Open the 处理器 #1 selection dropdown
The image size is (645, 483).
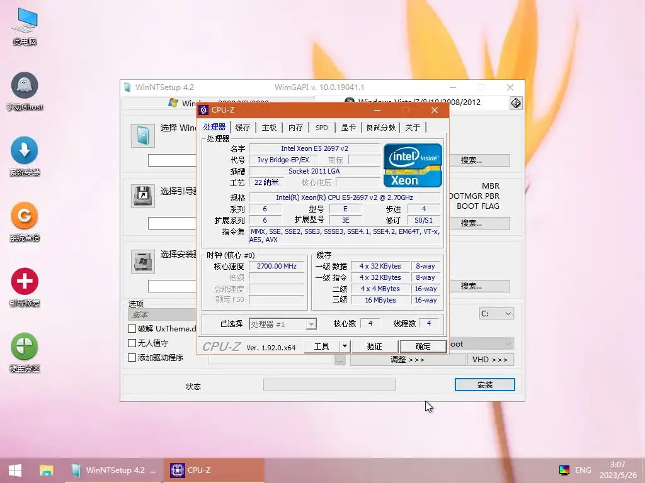click(283, 324)
